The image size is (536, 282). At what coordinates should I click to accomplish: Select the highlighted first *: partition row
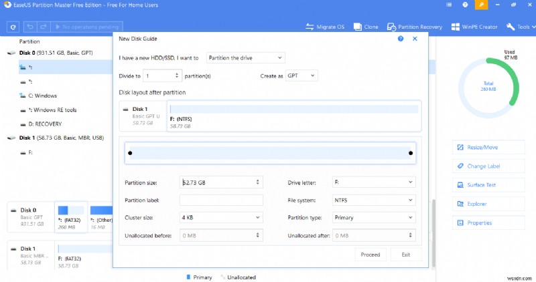pyautogui.click(x=66, y=67)
